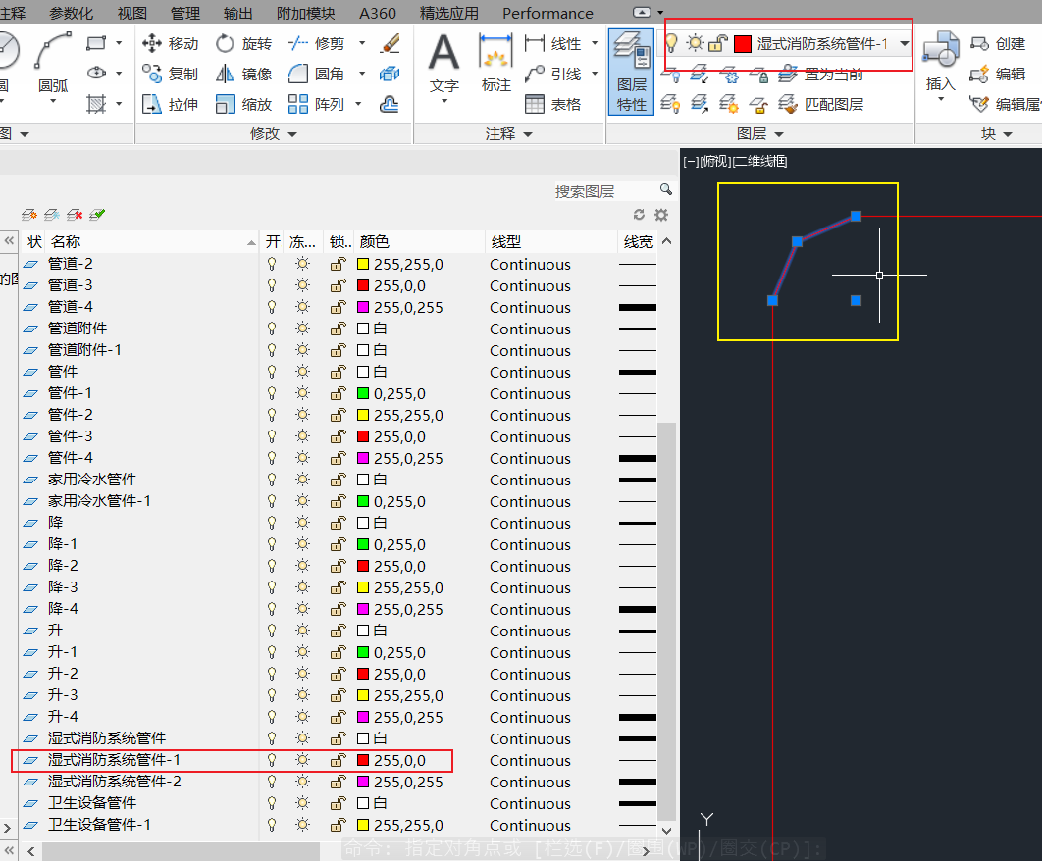This screenshot has width=1042, height=861.
Task: Open the Trim (修剪) dropdown arrow
Action: (362, 43)
